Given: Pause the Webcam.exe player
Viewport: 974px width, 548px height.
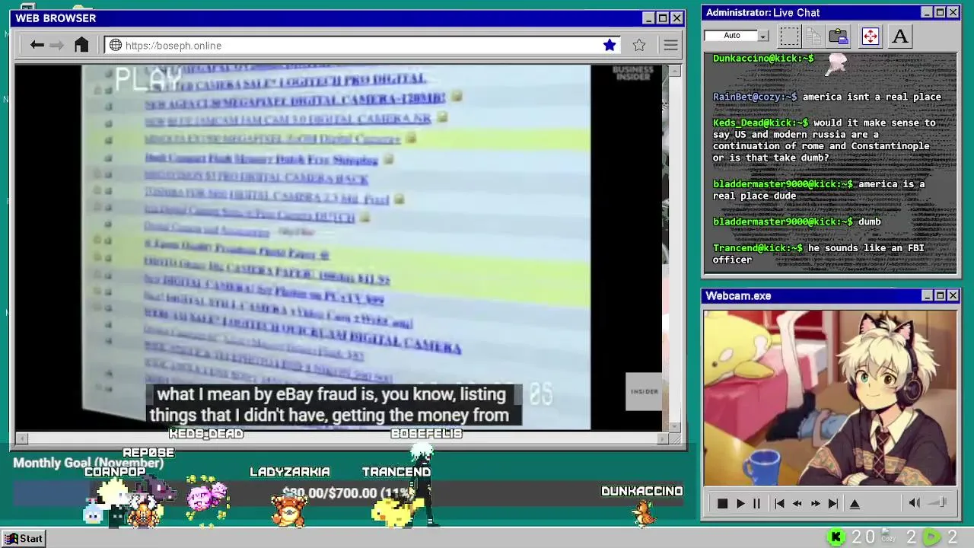Looking at the screenshot, I should tap(756, 504).
